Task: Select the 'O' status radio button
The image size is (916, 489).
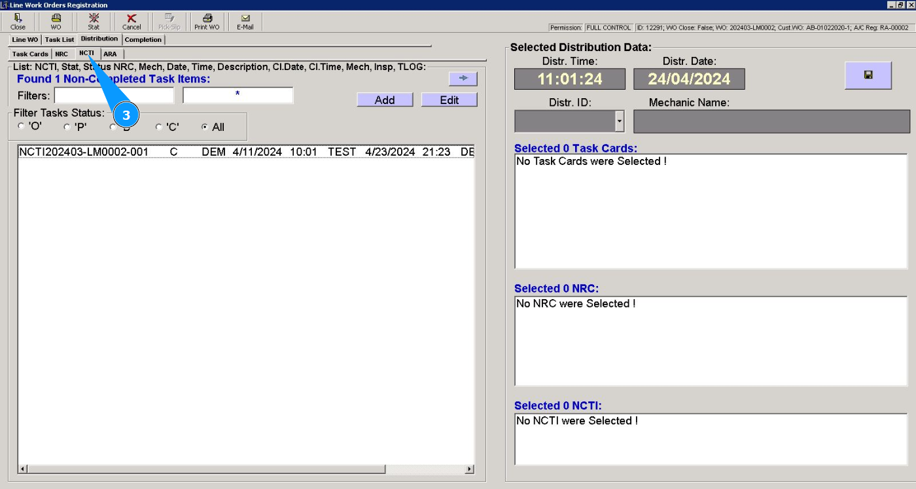Action: coord(22,127)
